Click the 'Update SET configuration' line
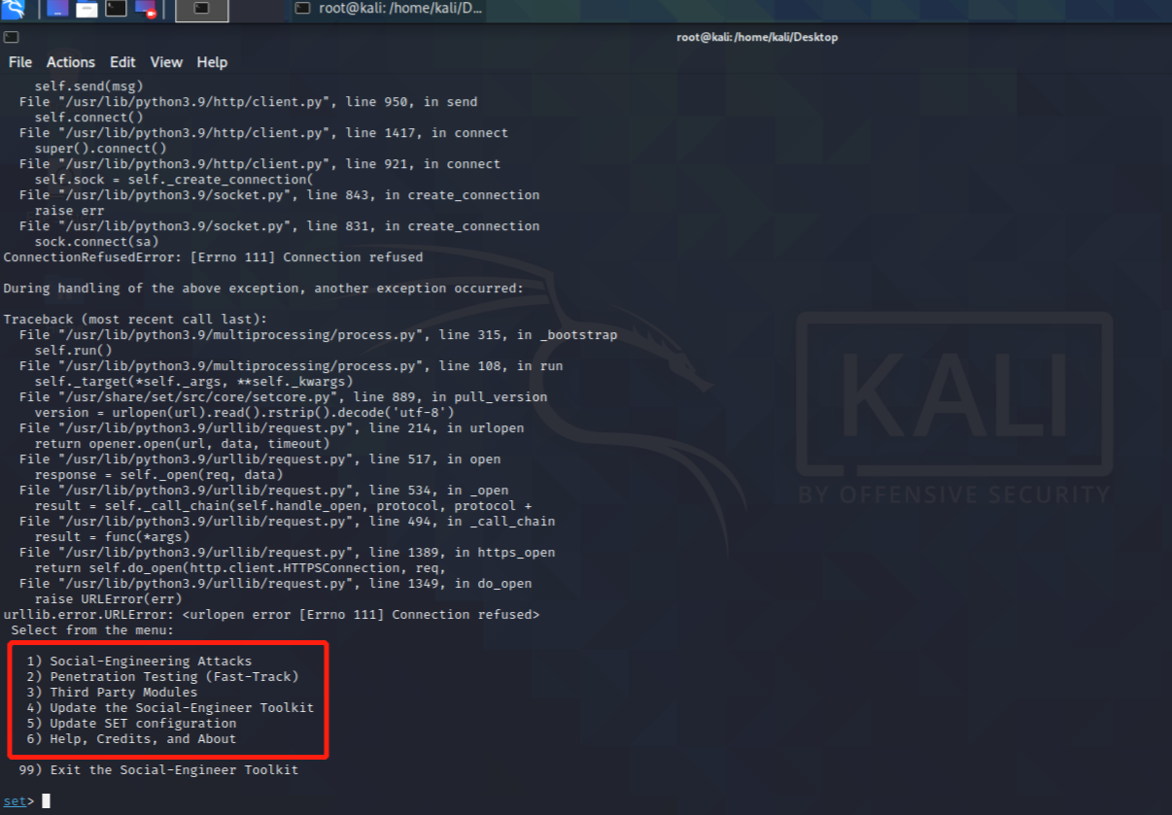Image resolution: width=1172 pixels, height=815 pixels. [x=131, y=724]
